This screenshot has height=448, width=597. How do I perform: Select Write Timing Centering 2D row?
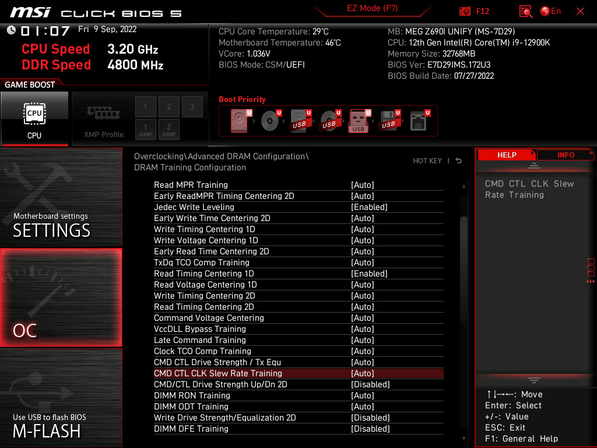click(298, 296)
